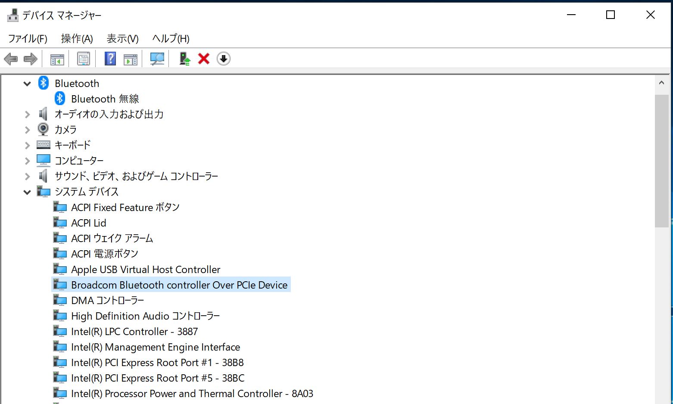Select Intel(R) PCI Express Root Port #1 - 38B8

tap(157, 362)
